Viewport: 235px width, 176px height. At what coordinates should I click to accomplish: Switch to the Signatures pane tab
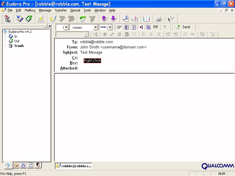pos(23,165)
